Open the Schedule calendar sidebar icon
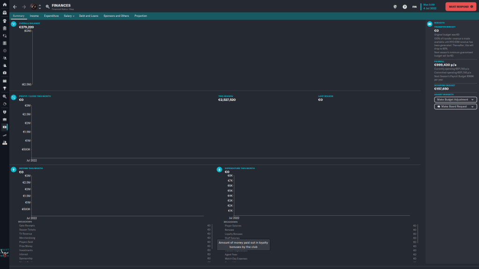The height and width of the screenshot is (269, 479). click(5, 80)
